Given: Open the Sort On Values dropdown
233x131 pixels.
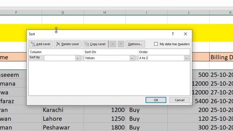Looking at the screenshot, I should click(x=132, y=58).
